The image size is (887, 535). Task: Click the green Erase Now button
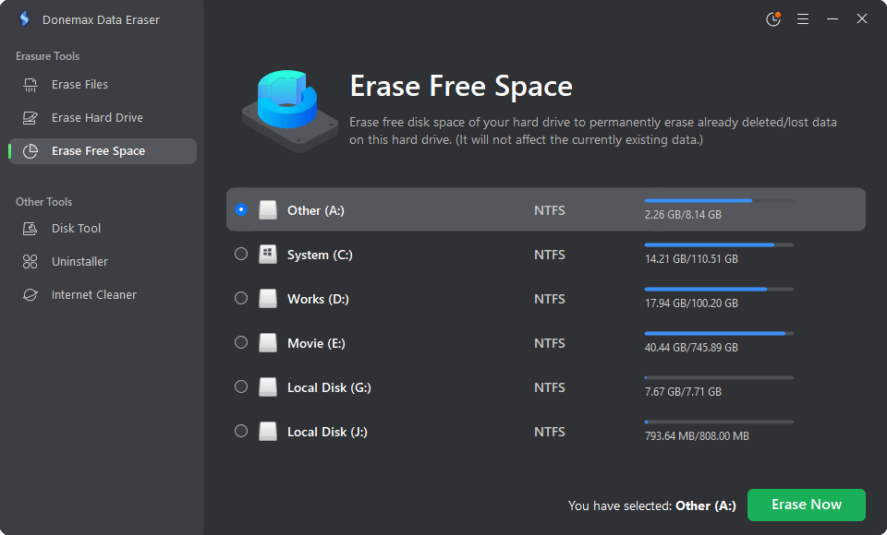coord(806,505)
